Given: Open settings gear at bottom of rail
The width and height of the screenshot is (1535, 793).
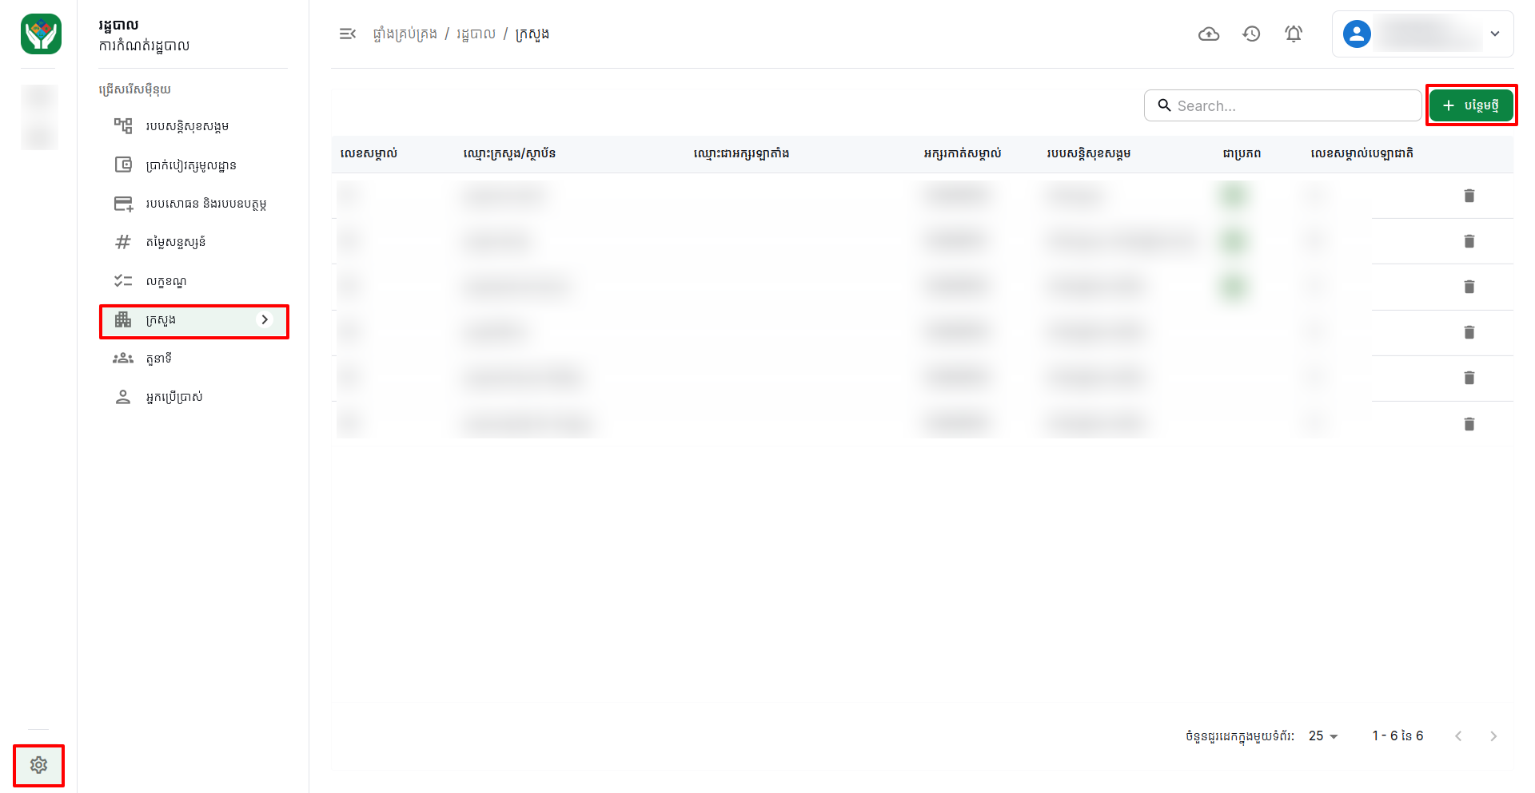Looking at the screenshot, I should tap(38, 765).
